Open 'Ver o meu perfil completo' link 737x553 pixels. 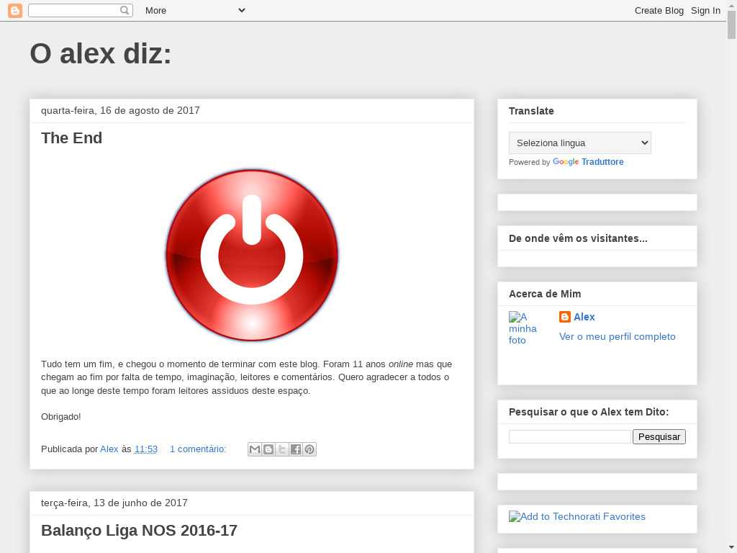pyautogui.click(x=617, y=336)
